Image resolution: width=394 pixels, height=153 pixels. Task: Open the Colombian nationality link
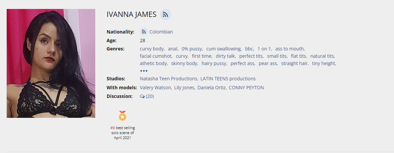click(x=161, y=32)
